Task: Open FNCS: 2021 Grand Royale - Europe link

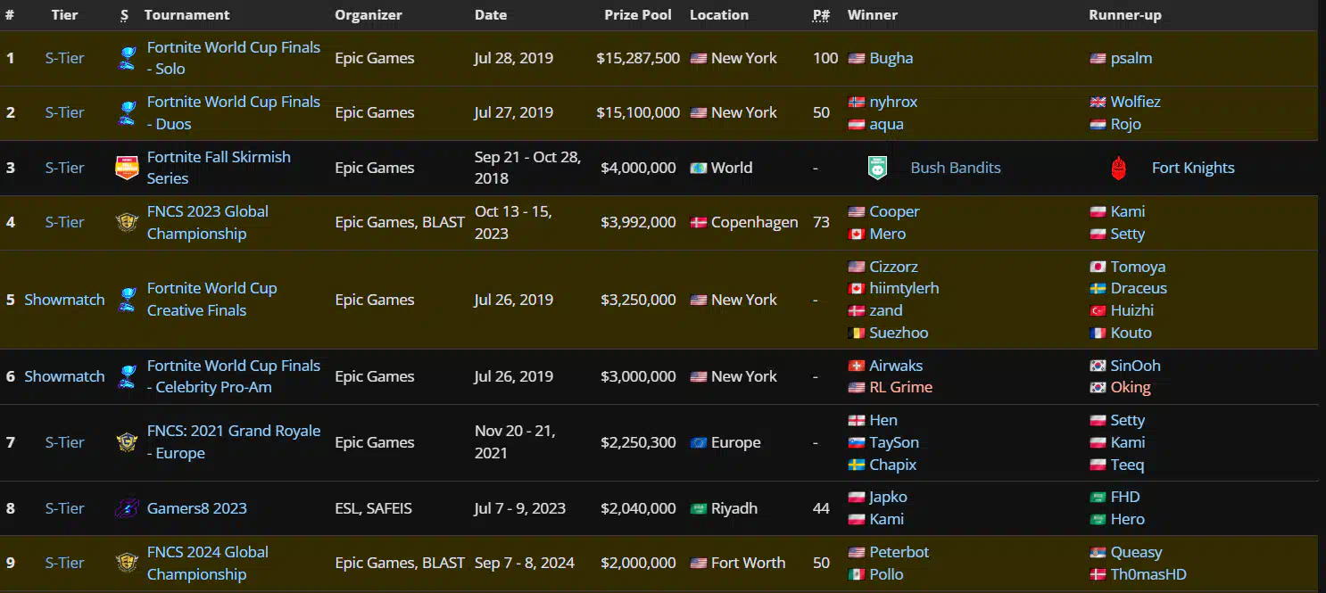Action: point(234,442)
